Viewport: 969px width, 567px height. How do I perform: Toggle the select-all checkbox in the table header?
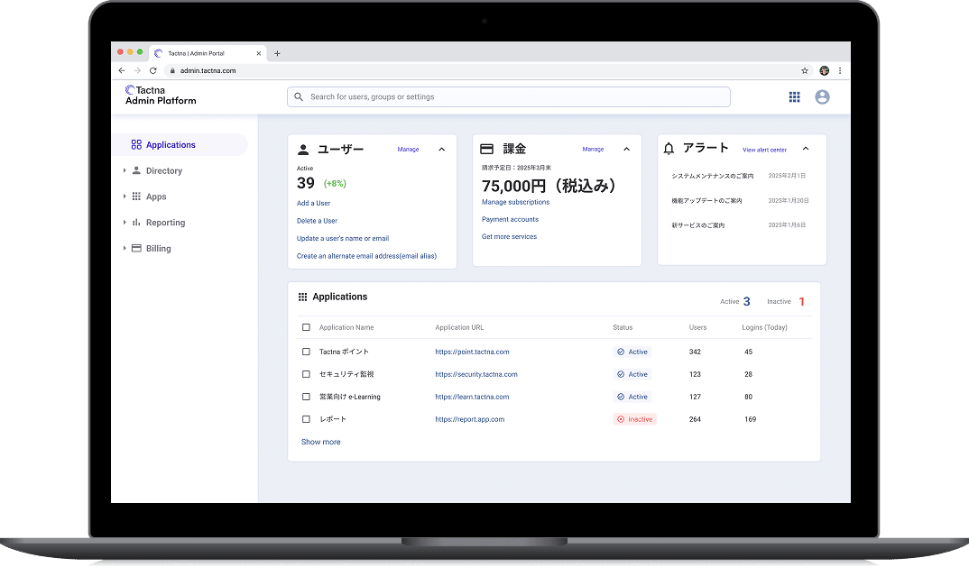[306, 327]
